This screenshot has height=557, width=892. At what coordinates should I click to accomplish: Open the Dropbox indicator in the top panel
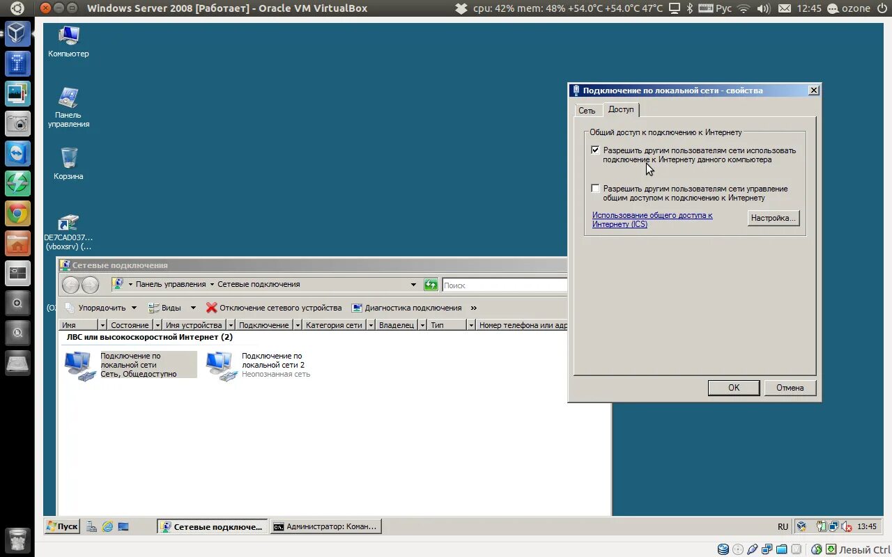click(461, 8)
